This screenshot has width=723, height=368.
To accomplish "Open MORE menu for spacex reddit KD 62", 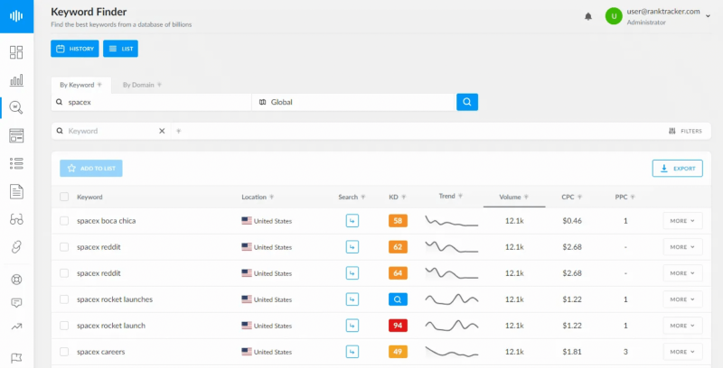I will pos(682,247).
